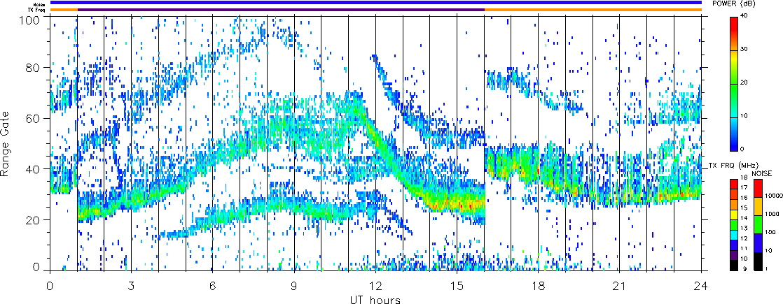Click the yellow band in NOISE colorbar
The image size is (783, 304).
click(758, 206)
